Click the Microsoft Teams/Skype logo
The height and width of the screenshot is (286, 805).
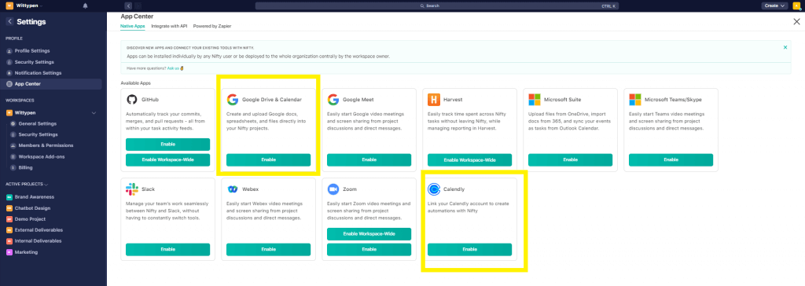[x=635, y=100]
